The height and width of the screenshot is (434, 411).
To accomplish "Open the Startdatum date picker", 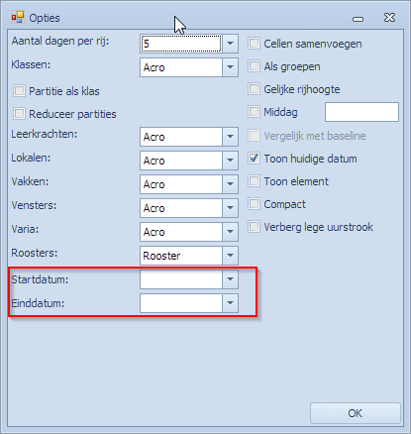I will [230, 279].
